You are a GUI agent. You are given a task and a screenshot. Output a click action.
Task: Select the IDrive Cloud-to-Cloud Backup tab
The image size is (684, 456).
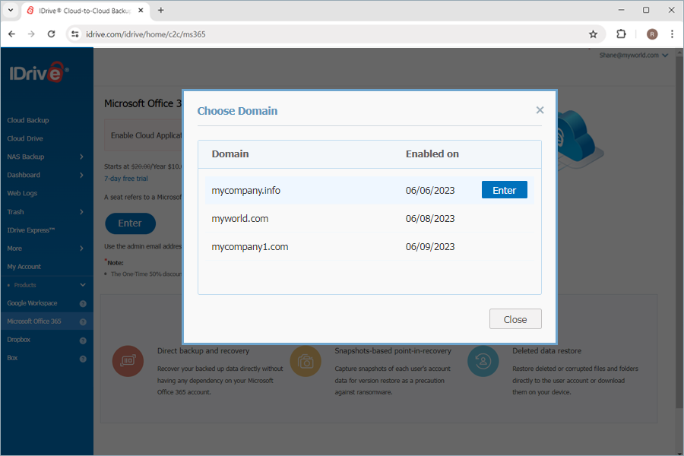(x=85, y=11)
